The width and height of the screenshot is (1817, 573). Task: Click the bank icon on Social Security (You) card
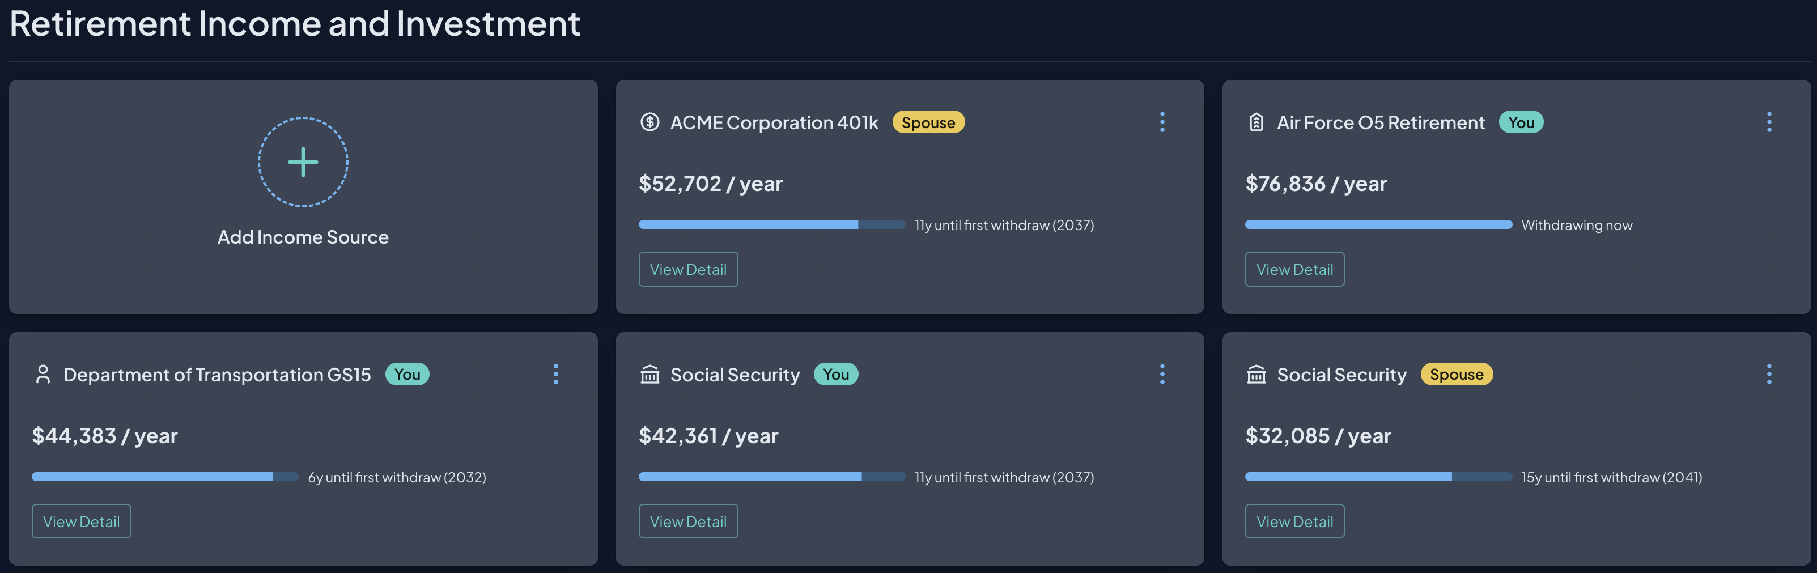649,374
